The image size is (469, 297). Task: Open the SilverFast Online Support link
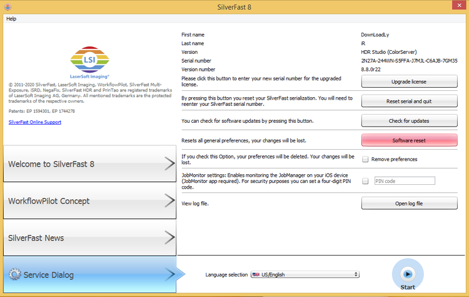[x=35, y=122]
